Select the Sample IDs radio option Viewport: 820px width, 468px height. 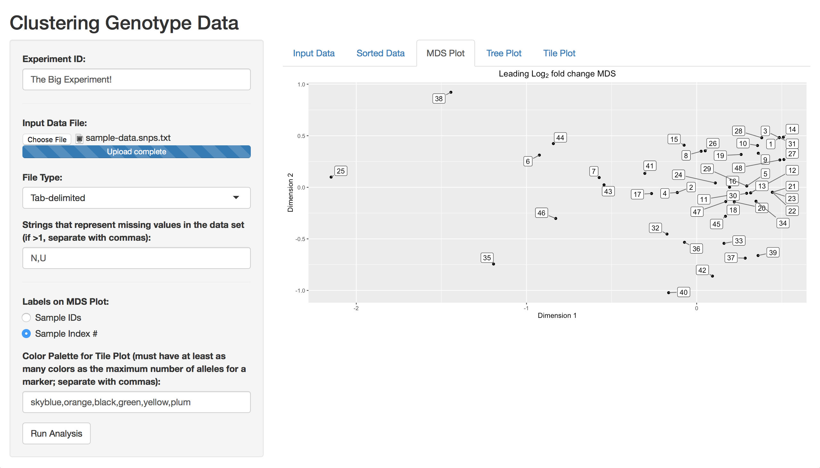(26, 318)
